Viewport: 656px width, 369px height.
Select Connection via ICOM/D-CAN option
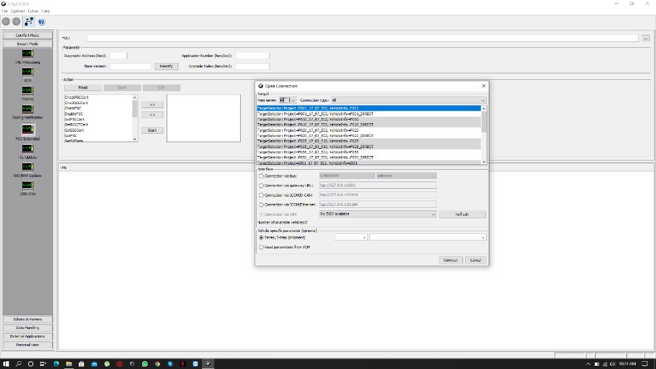[x=261, y=195]
